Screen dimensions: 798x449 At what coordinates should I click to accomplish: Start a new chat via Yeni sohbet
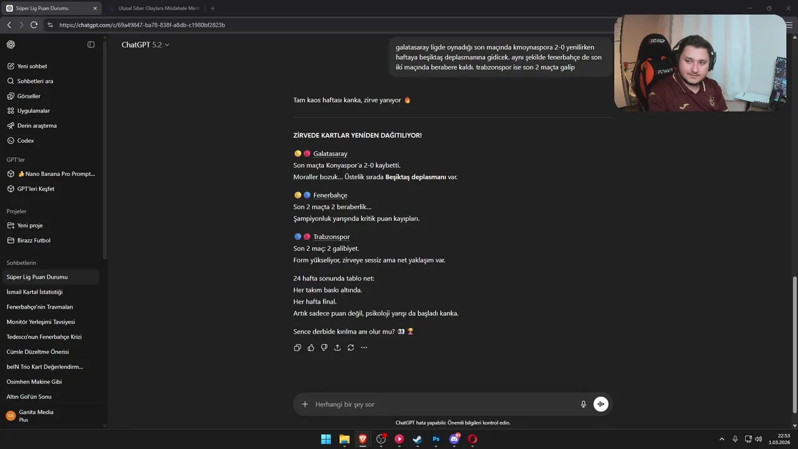50,66
